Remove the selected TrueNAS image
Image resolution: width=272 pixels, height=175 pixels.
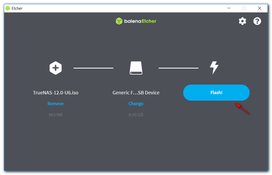(56, 104)
